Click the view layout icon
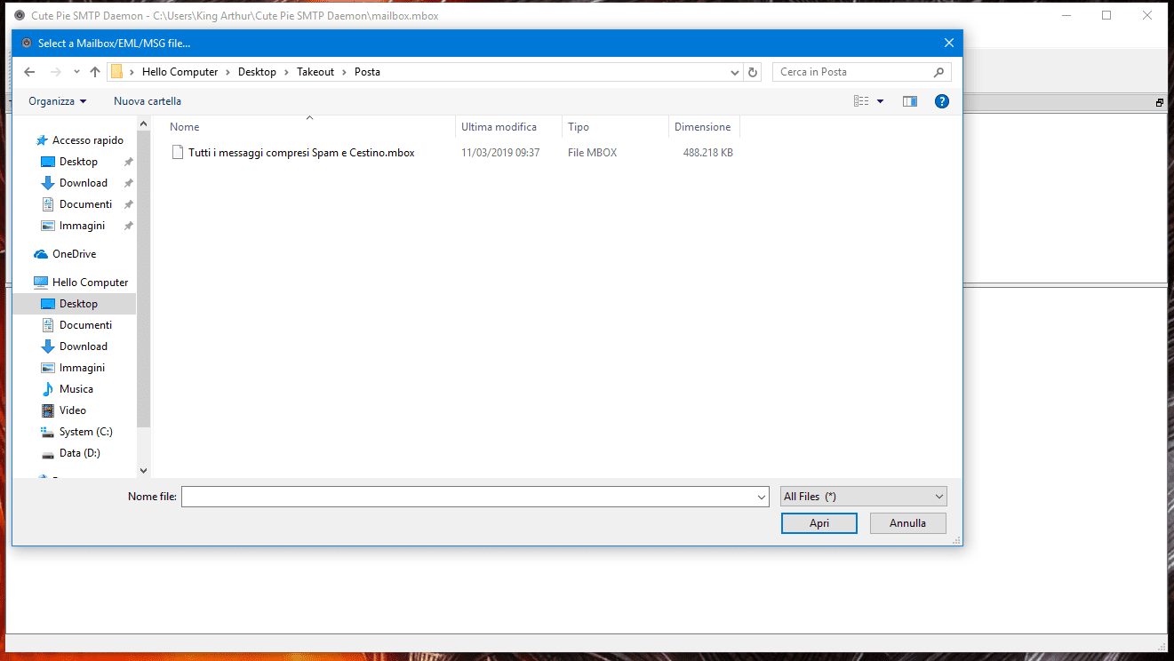 (x=860, y=101)
